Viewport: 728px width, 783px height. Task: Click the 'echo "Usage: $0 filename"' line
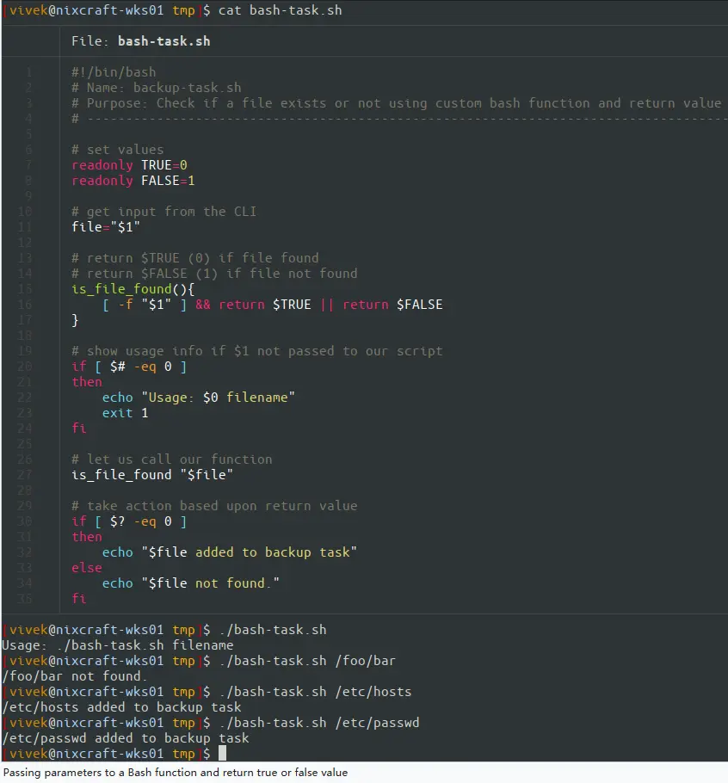click(x=199, y=397)
